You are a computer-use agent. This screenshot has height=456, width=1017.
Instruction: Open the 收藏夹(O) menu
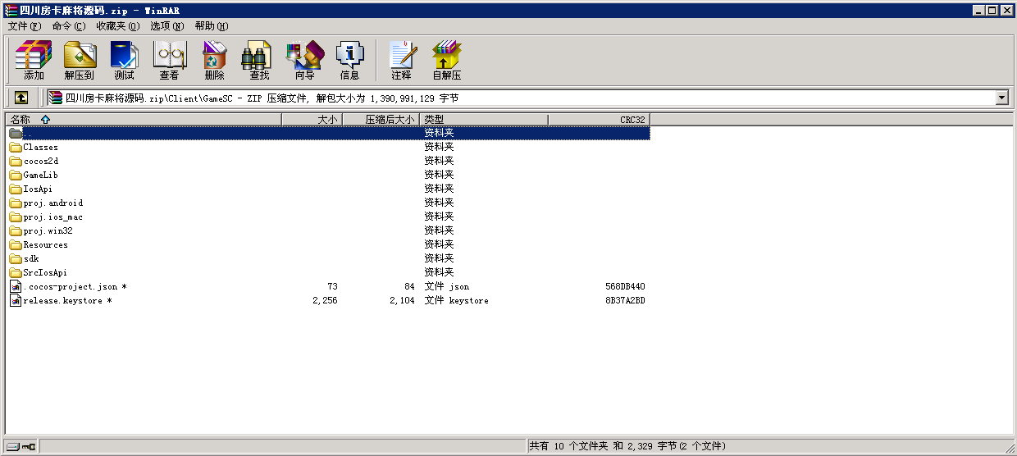click(x=117, y=26)
